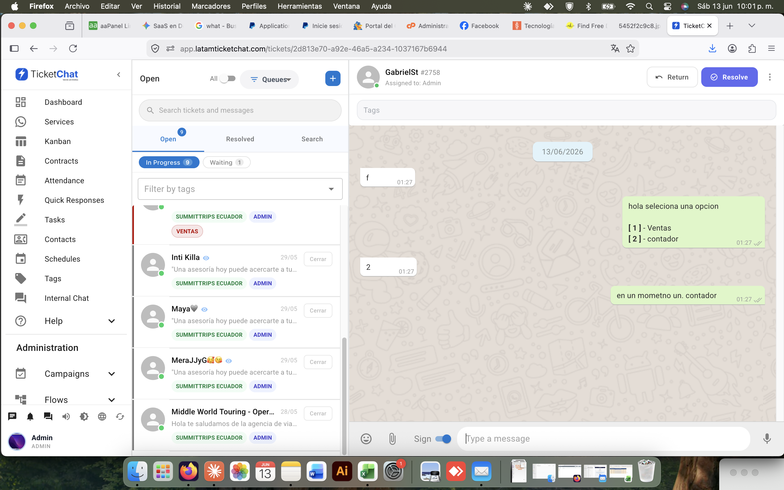Open the Services WhatsApp icon
Image resolution: width=784 pixels, height=490 pixels.
[x=20, y=121]
